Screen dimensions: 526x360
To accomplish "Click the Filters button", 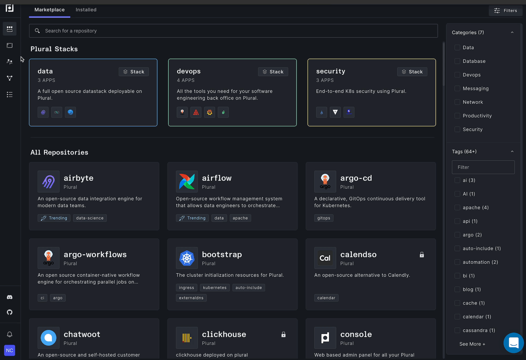I will pos(505,11).
